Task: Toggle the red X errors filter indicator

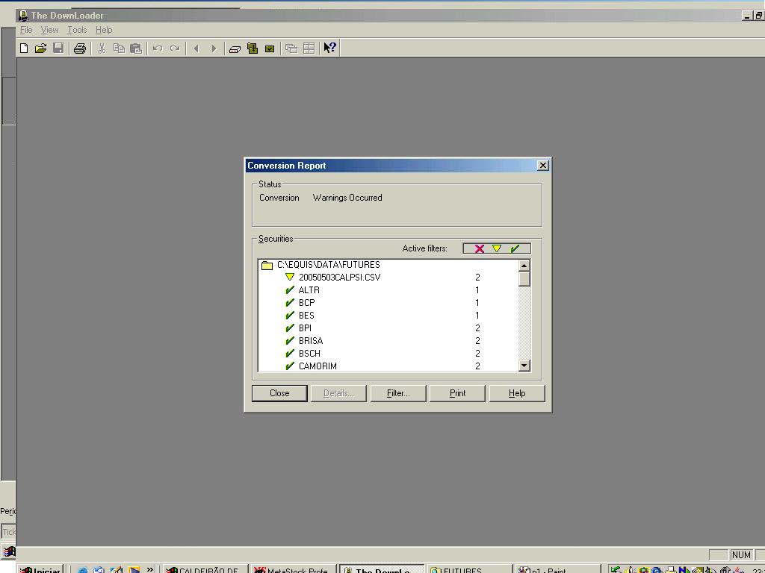Action: [x=480, y=248]
